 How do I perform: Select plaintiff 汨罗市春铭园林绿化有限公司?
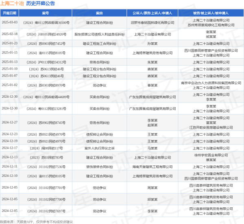click(x=152, y=22)
